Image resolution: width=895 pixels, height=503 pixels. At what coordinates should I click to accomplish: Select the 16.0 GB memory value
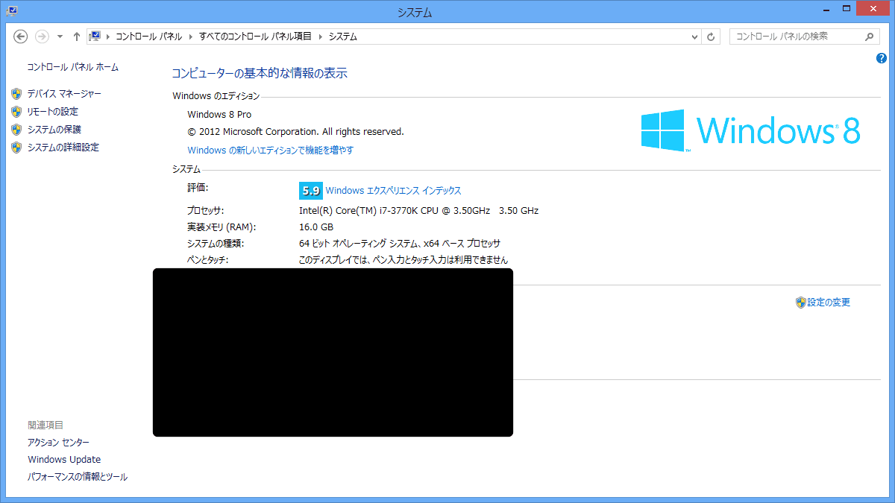(316, 227)
